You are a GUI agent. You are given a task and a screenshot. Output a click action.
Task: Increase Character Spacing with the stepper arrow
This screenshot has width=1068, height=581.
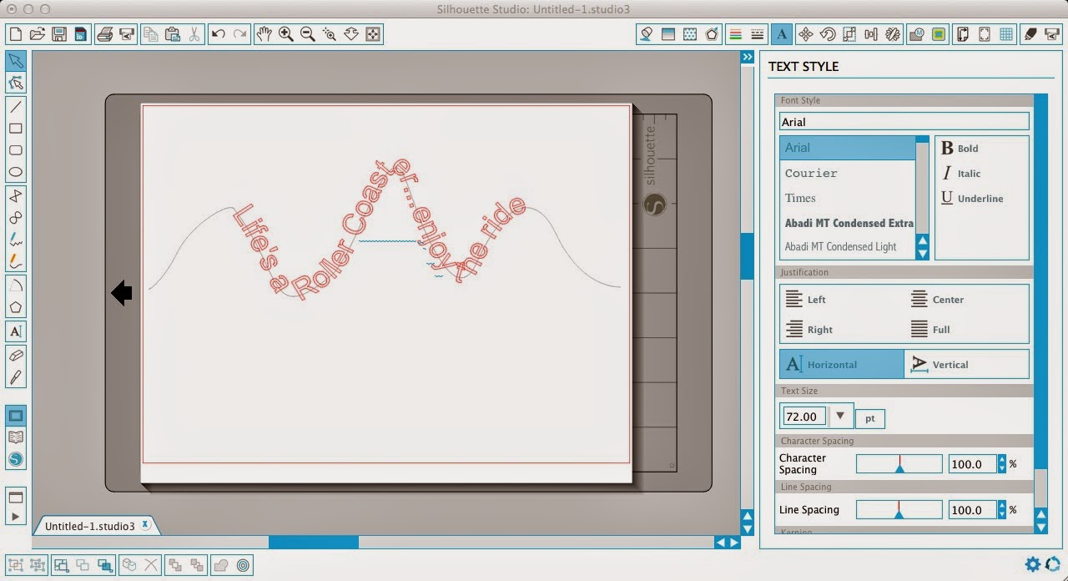1001,460
